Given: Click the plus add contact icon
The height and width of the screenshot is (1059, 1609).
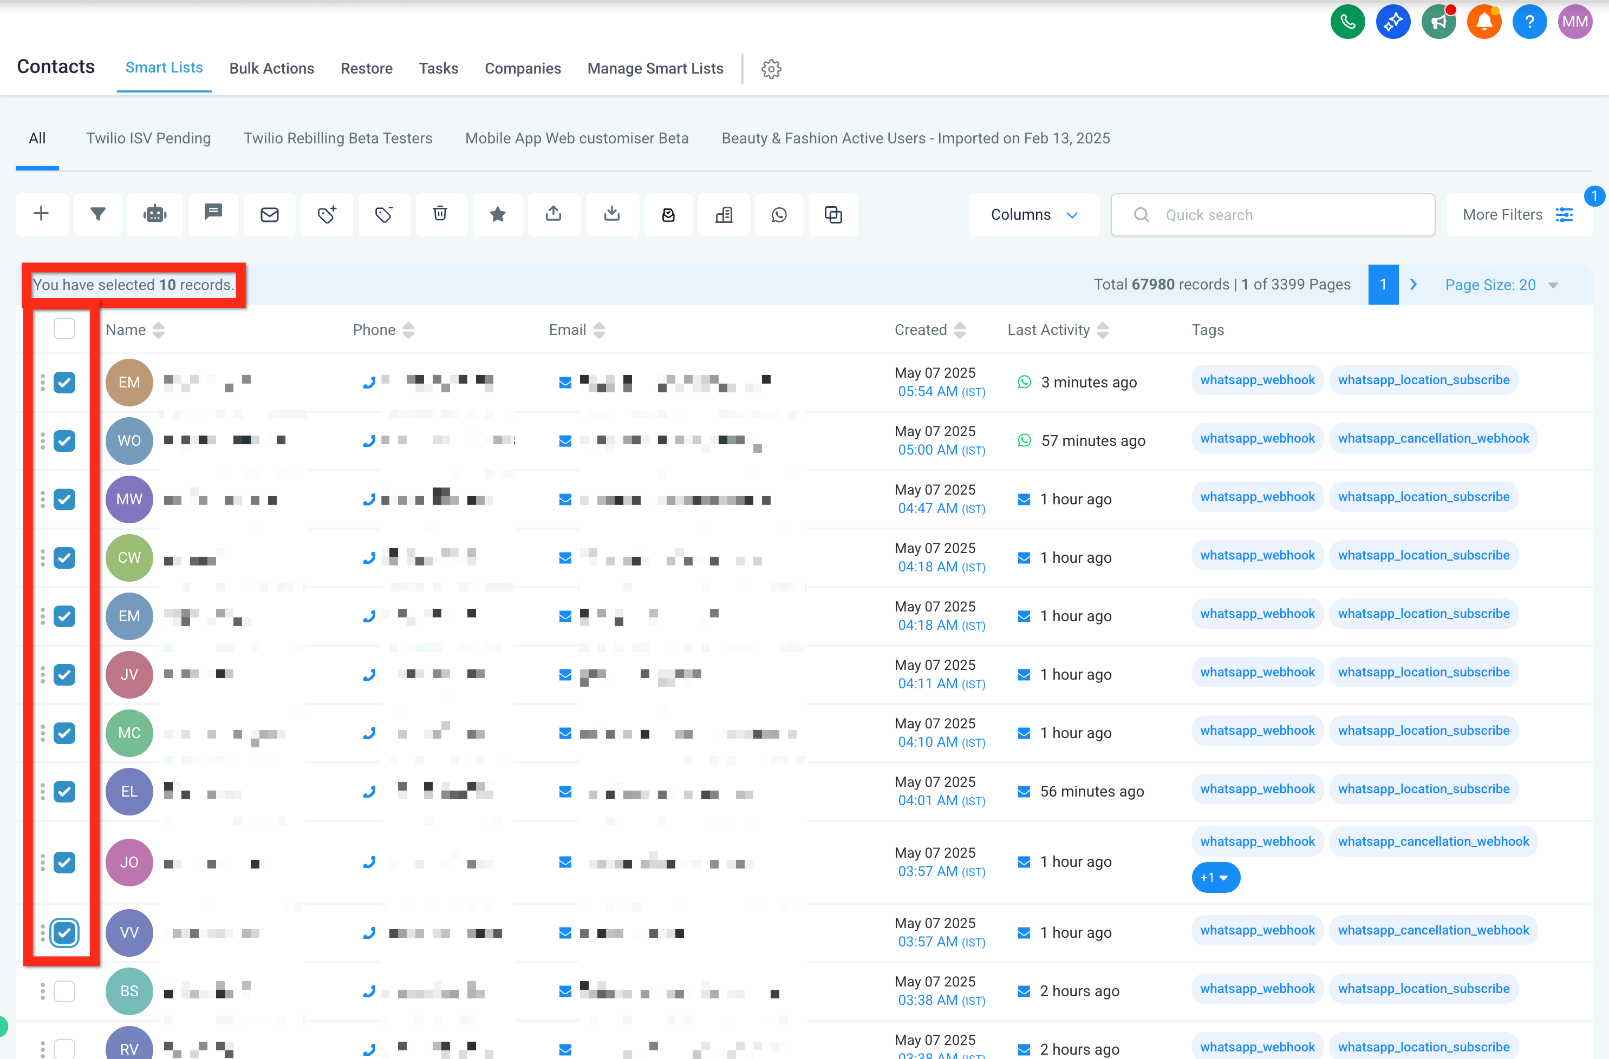Looking at the screenshot, I should [x=41, y=214].
